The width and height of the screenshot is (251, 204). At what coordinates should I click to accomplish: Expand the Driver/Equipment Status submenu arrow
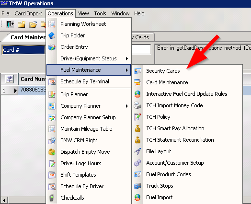[x=127, y=59]
